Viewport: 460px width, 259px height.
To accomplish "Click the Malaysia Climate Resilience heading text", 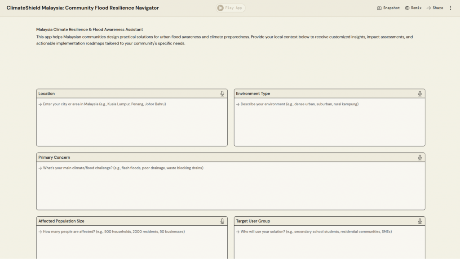I will pos(89,30).
